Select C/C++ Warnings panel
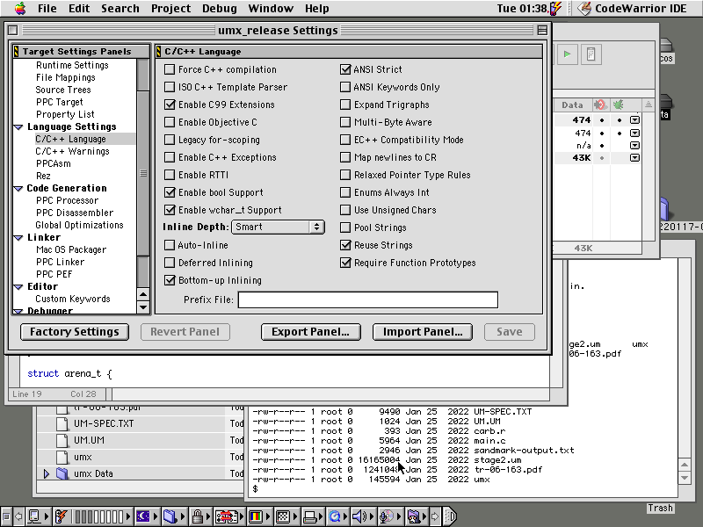703x527 pixels. (x=72, y=151)
